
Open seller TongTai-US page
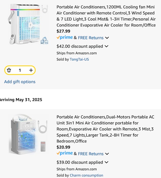click(79, 59)
